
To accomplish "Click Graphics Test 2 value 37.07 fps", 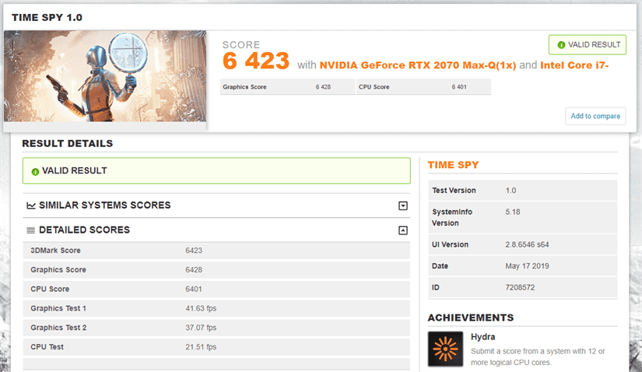I will pyautogui.click(x=201, y=328).
